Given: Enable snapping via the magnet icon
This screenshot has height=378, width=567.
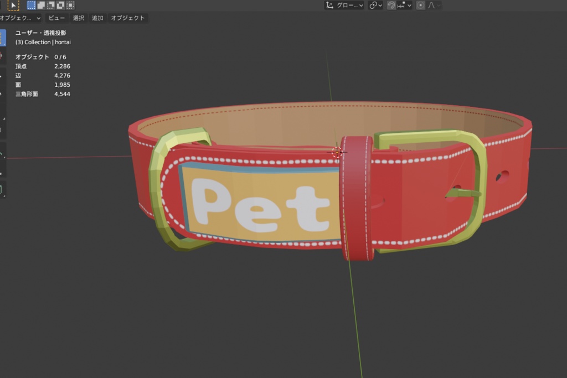Looking at the screenshot, I should 391,6.
